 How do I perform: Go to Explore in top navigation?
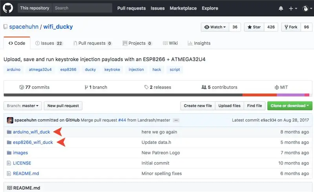(x=210, y=8)
